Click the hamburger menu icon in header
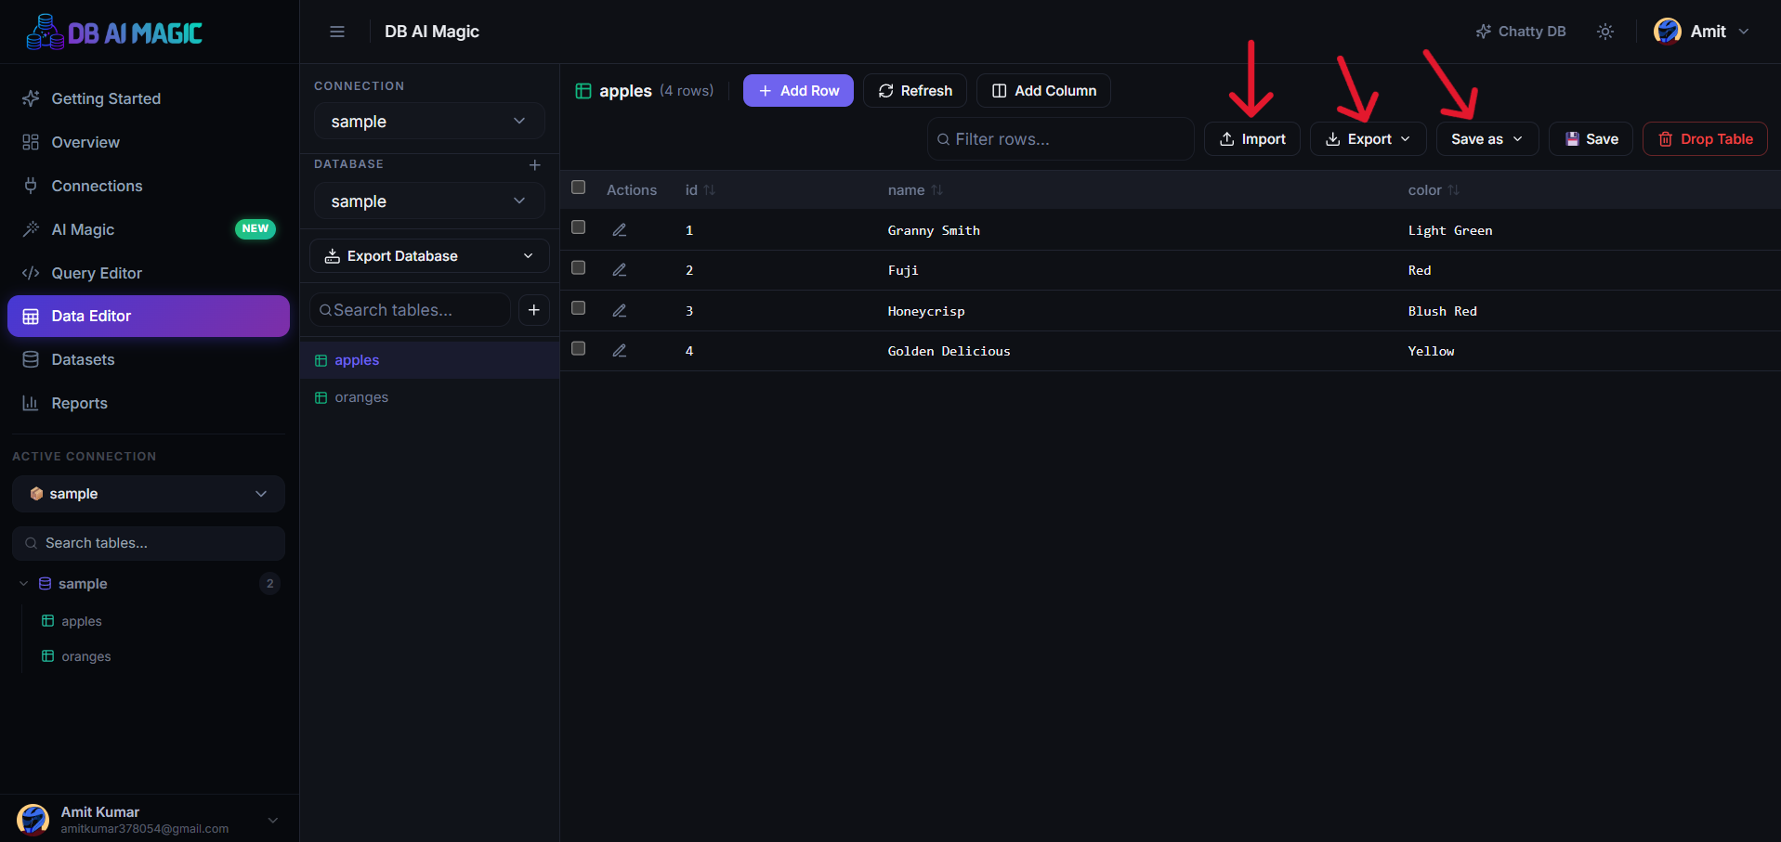The image size is (1781, 842). (x=337, y=32)
